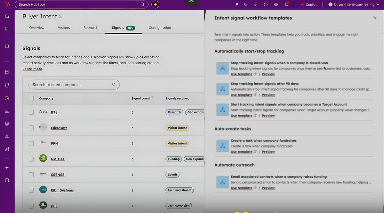
Task: Check the checkbox in the Company header row
Action: (31, 98)
